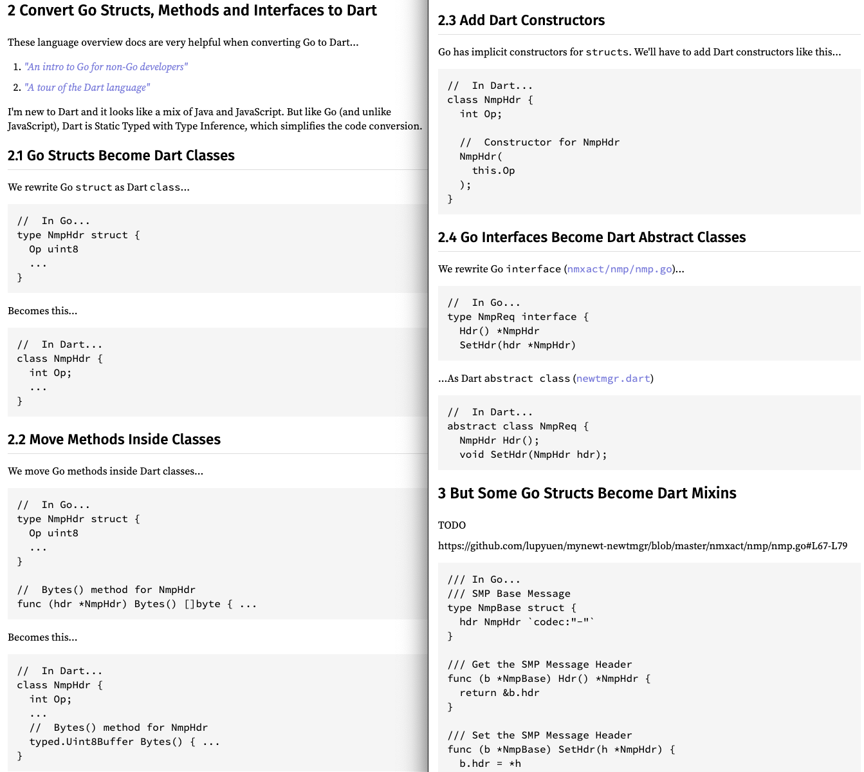Open the newtmgr.dart link
This screenshot has width=864, height=772.
(x=613, y=379)
